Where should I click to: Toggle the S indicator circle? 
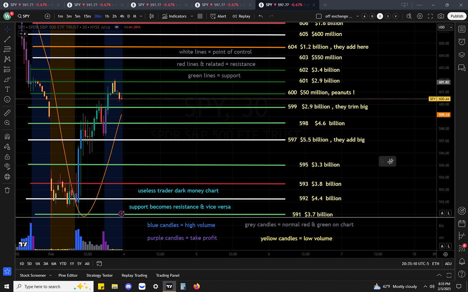[x=388, y=16]
